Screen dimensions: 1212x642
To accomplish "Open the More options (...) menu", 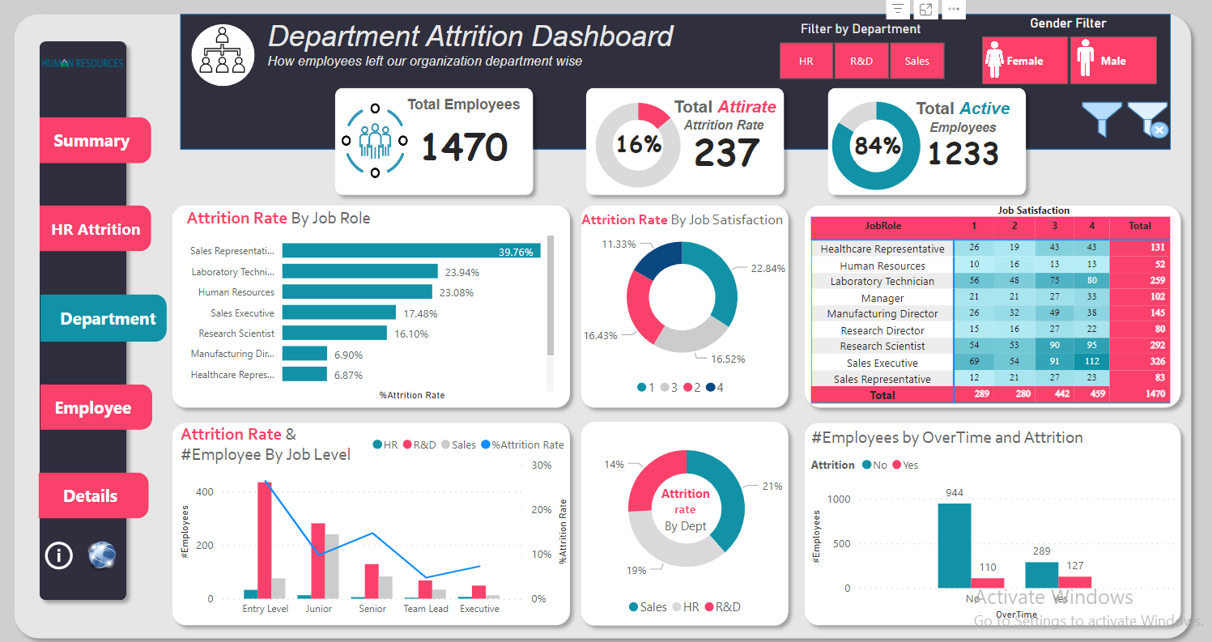I will 952,10.
